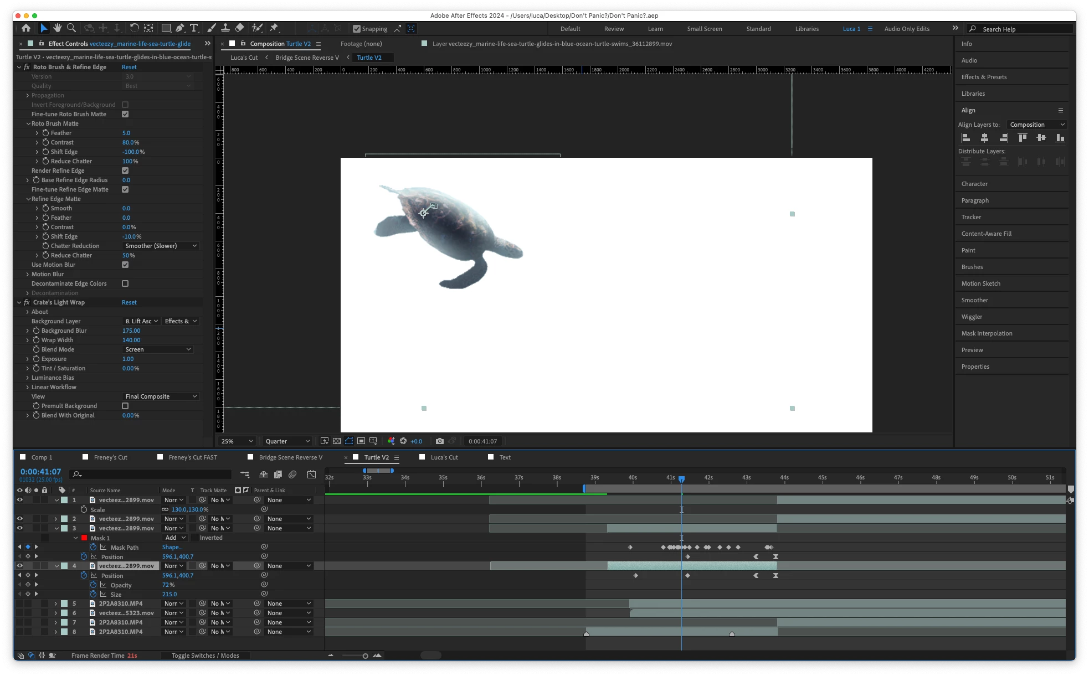This screenshot has height=676, width=1089.
Task: Open the Chatter Reduction dropdown
Action: point(160,246)
